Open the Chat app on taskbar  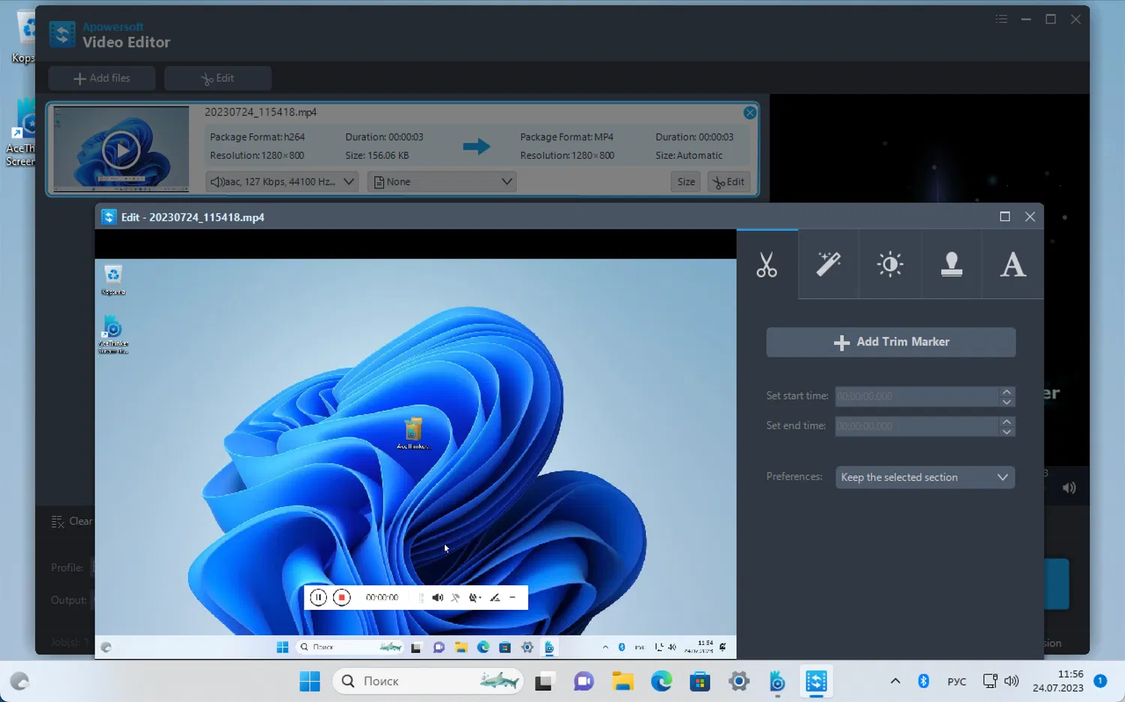(583, 682)
